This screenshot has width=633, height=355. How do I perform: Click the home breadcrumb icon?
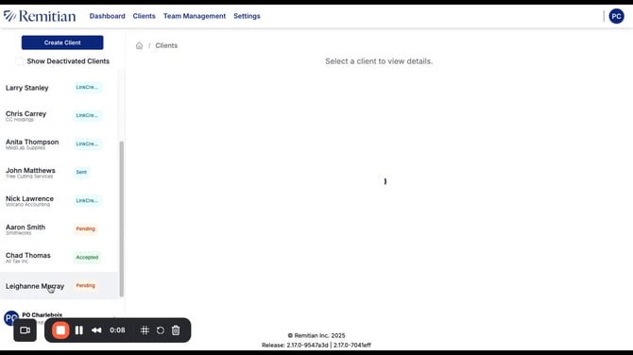point(139,45)
